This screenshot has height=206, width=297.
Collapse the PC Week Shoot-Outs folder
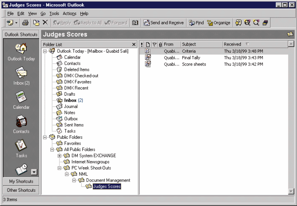point(59,168)
